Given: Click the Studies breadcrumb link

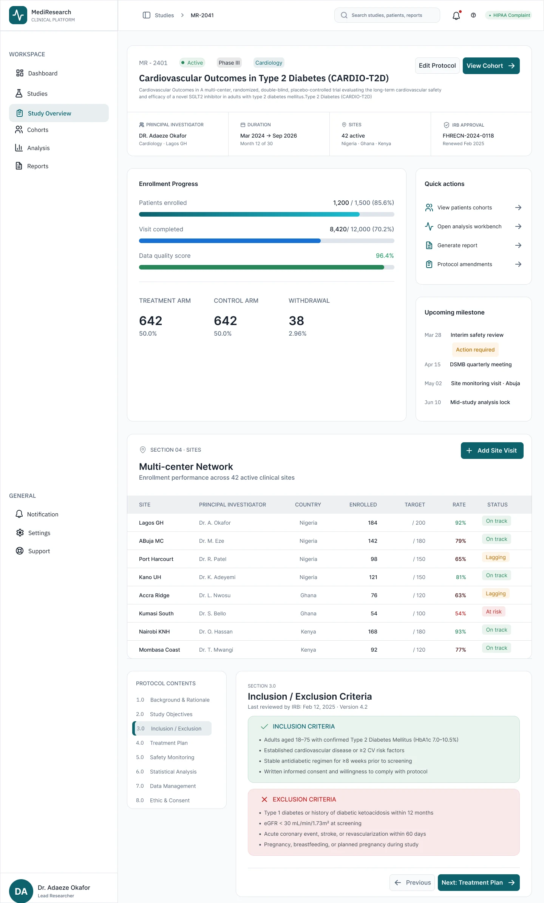Looking at the screenshot, I should click(164, 15).
